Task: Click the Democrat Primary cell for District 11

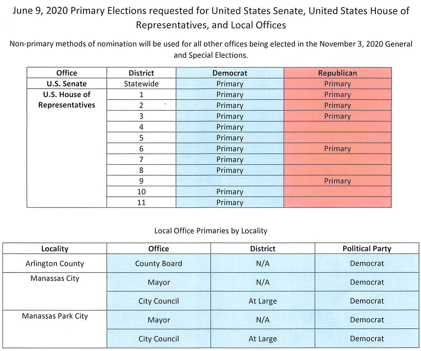Action: pyautogui.click(x=230, y=202)
